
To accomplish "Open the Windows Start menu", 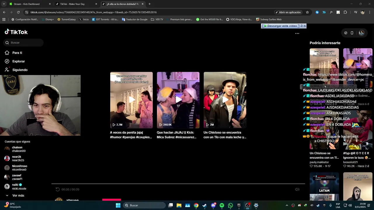I will coord(118,205).
